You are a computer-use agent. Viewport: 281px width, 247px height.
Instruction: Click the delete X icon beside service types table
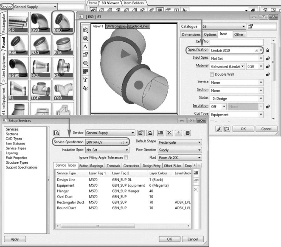(x=196, y=189)
